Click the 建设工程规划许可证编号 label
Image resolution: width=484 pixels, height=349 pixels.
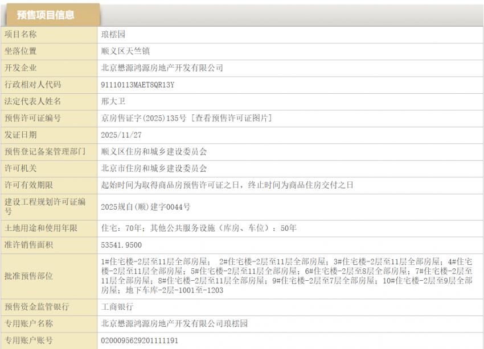tap(45, 207)
